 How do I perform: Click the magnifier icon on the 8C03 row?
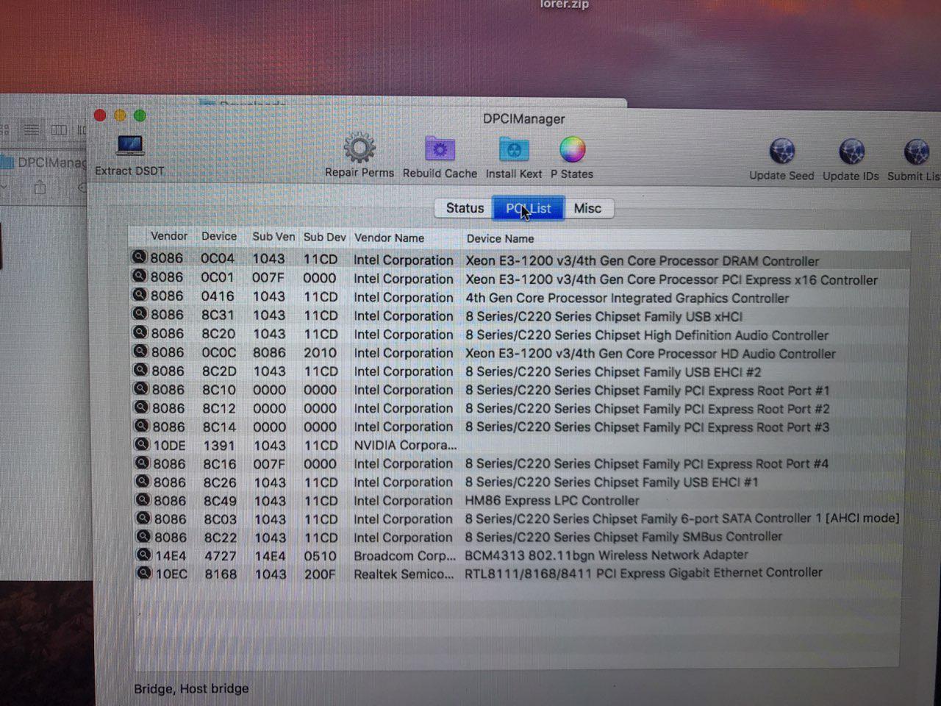coord(143,518)
